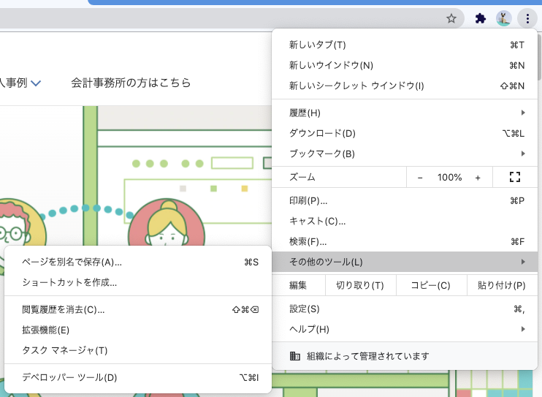542x397 pixels.
Task: Expand その他のツール(L) submenu
Action: [405, 262]
